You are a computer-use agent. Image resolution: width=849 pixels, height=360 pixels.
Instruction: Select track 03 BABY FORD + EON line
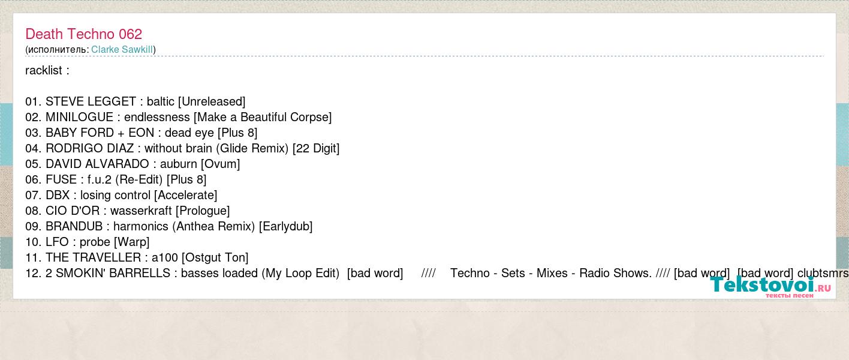tap(141, 133)
